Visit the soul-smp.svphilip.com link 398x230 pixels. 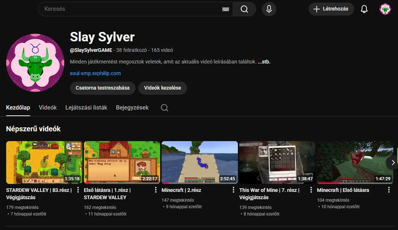point(95,74)
